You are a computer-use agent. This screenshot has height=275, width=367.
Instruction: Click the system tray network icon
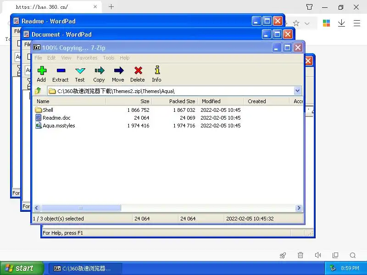tap(333, 268)
